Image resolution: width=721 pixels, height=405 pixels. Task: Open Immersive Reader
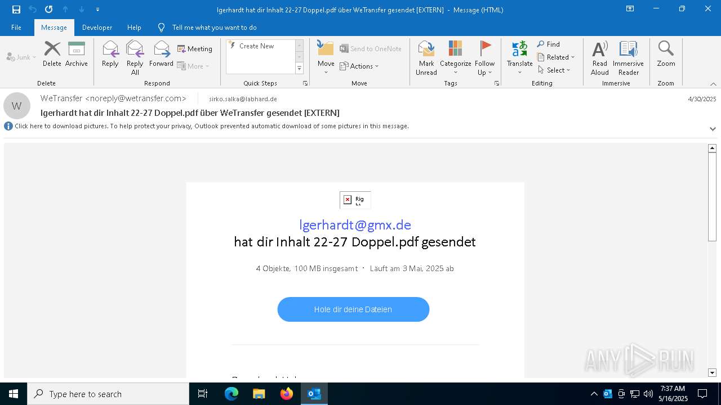628,57
